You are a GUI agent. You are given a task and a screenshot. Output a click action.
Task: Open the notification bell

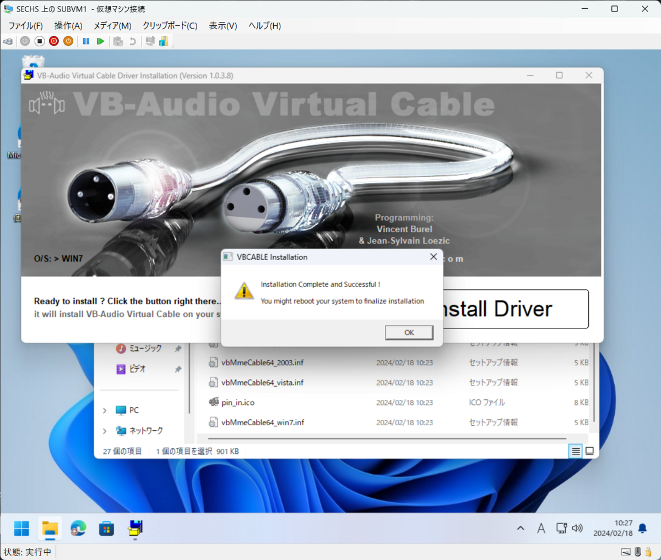[x=642, y=529]
